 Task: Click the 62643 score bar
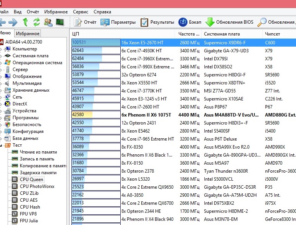click(x=96, y=50)
